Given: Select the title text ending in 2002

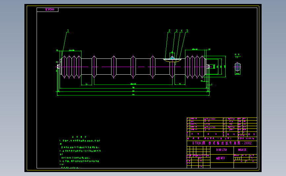Looking at the screenshot, I should pos(222,143).
